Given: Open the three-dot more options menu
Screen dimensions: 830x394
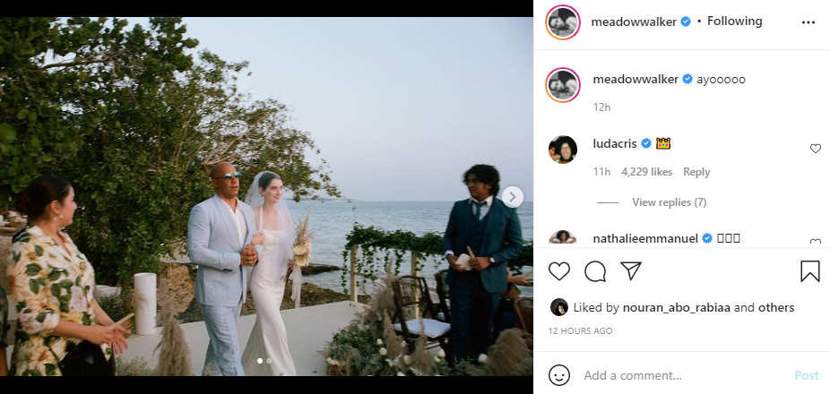Looking at the screenshot, I should 808,21.
